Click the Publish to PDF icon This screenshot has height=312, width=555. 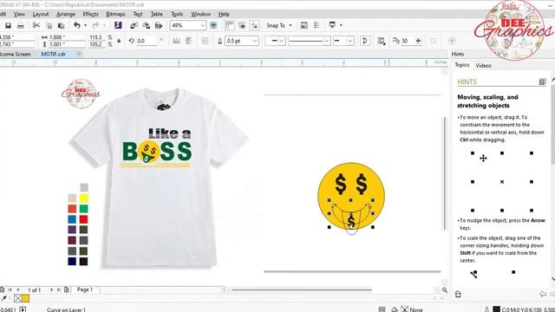tap(159, 25)
